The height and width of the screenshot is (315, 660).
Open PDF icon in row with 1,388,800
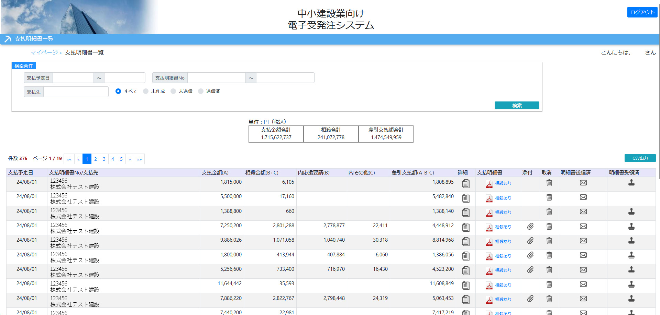click(x=489, y=213)
